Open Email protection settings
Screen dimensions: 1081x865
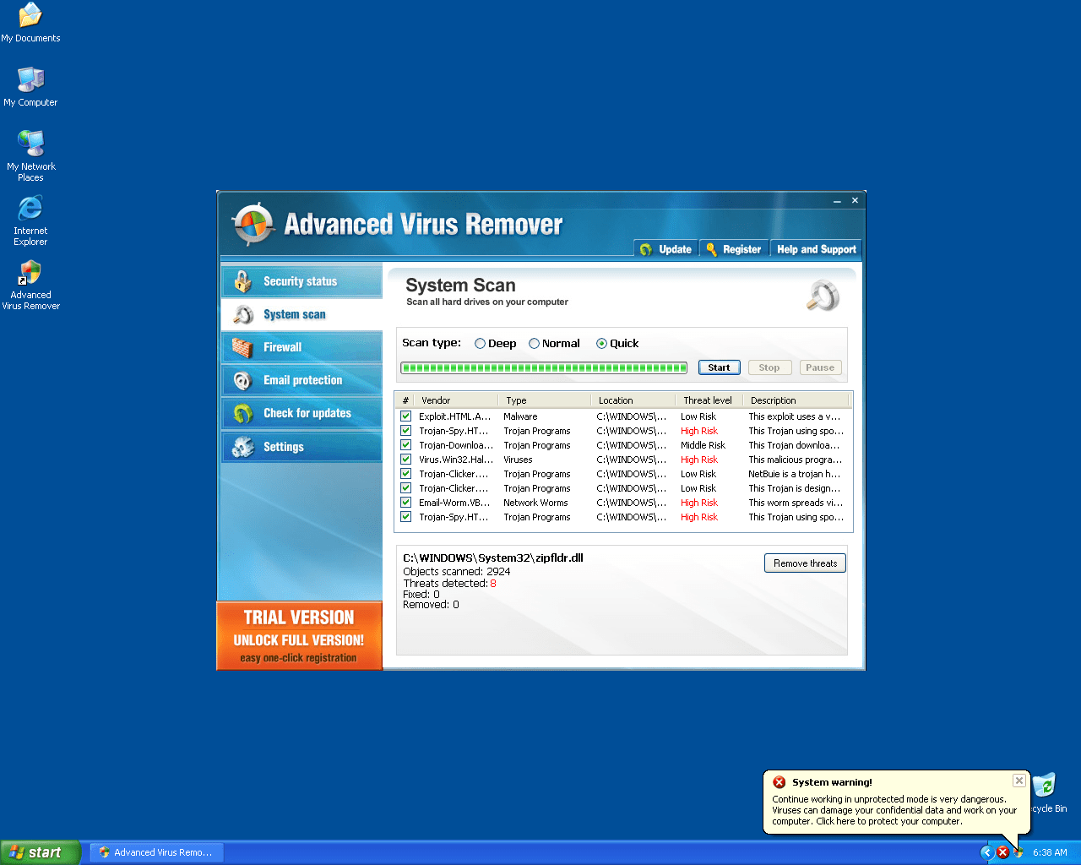(x=300, y=379)
